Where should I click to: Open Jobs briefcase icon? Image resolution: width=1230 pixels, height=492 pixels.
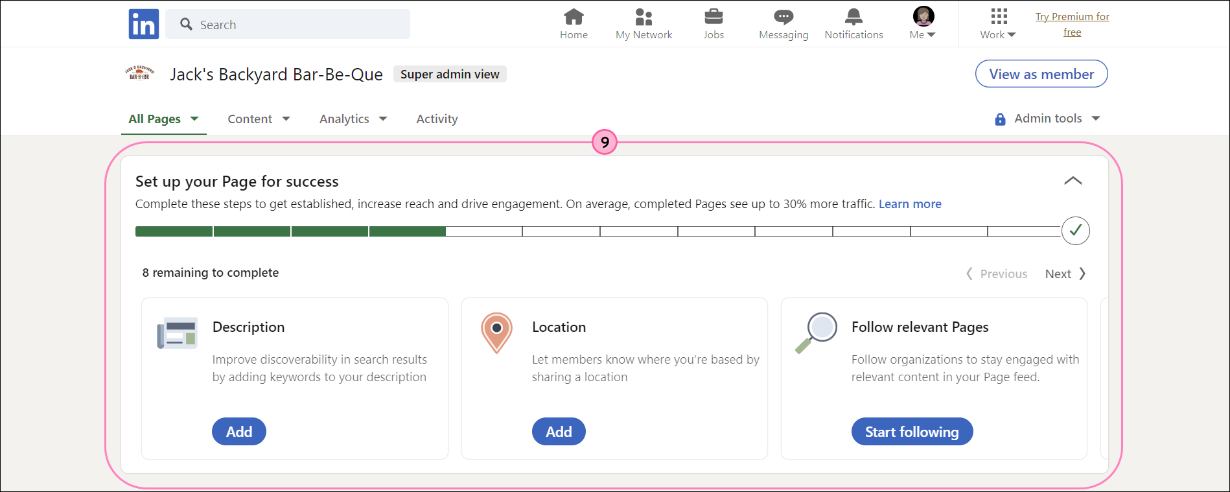[x=714, y=16]
